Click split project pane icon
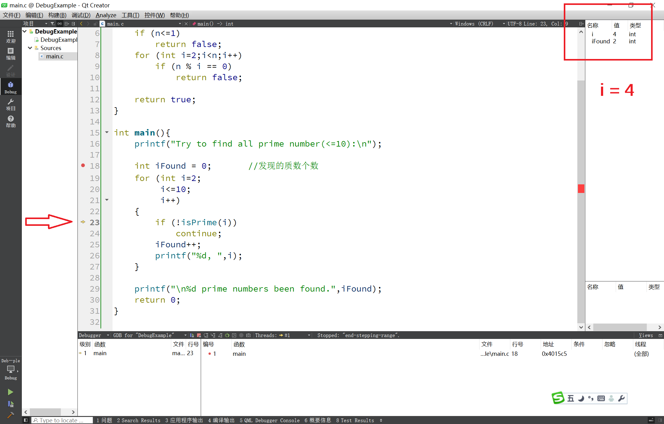This screenshot has height=424, width=664. (67, 24)
